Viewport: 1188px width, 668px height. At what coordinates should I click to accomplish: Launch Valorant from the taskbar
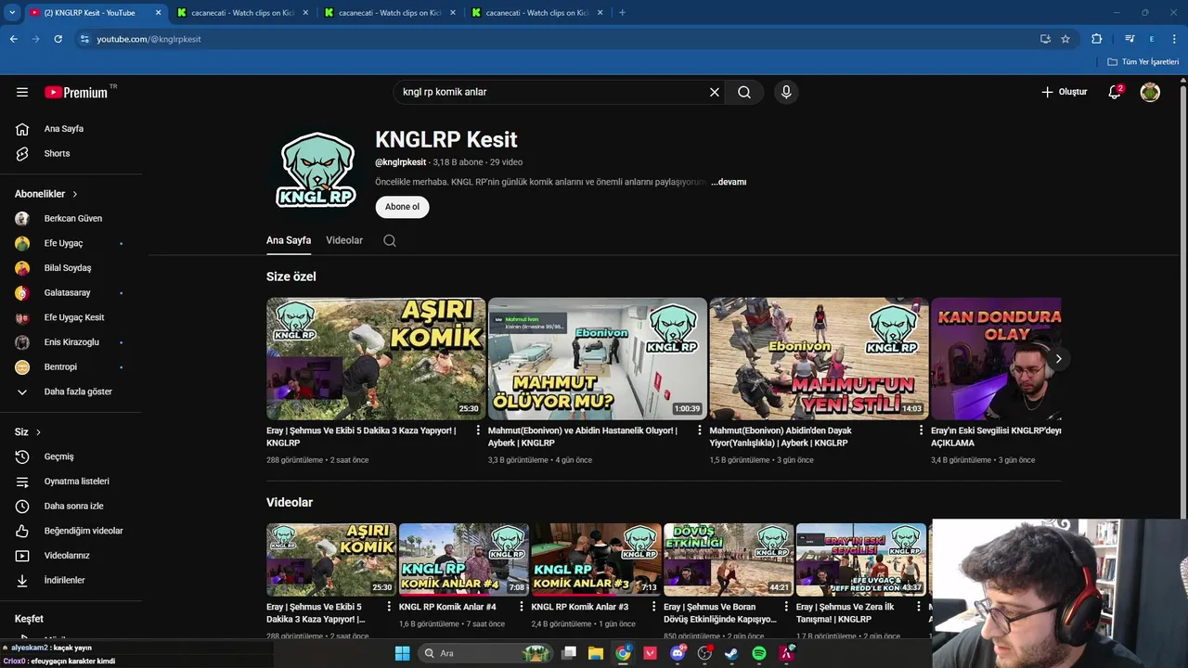click(x=651, y=653)
